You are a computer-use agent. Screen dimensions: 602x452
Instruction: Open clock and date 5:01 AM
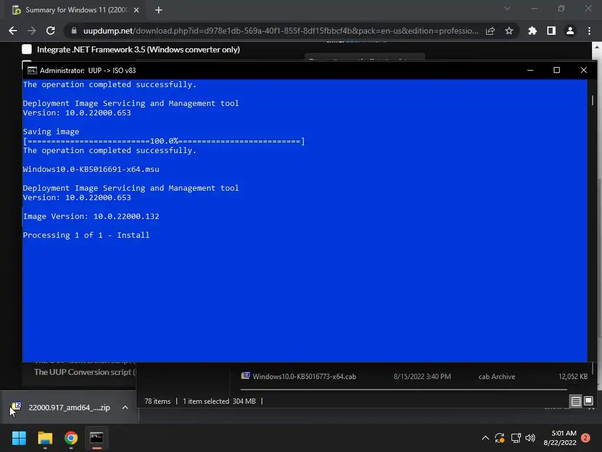tap(560, 438)
